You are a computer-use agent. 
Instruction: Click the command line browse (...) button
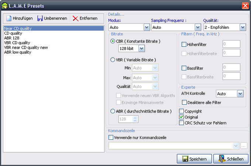(244, 146)
